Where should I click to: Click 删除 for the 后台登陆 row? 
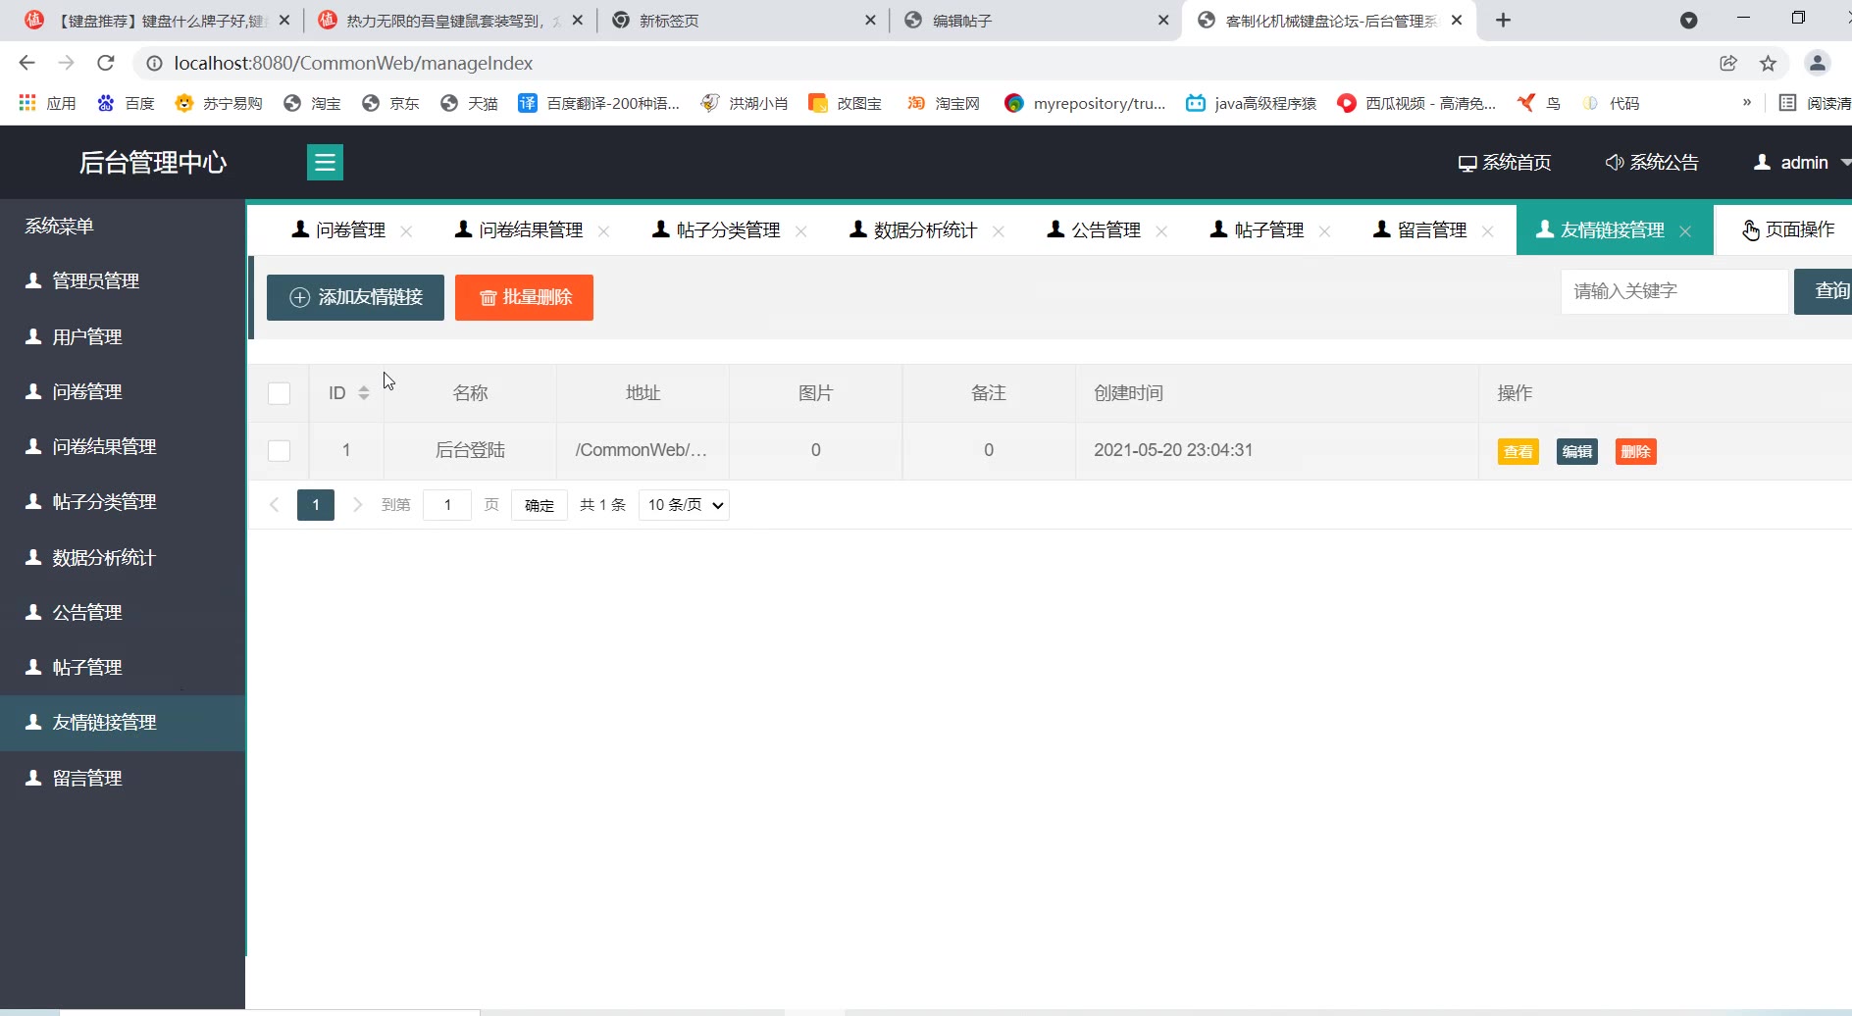[x=1636, y=452]
